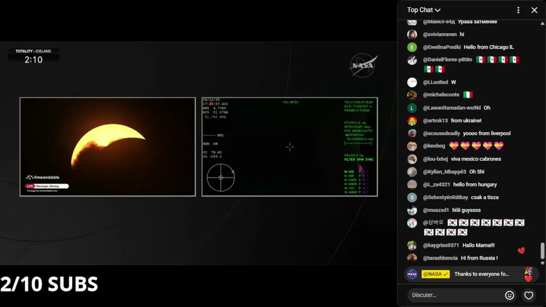Select the @L_za4321 username
Image resolution: width=546 pixels, height=307 pixels.
[x=436, y=185]
